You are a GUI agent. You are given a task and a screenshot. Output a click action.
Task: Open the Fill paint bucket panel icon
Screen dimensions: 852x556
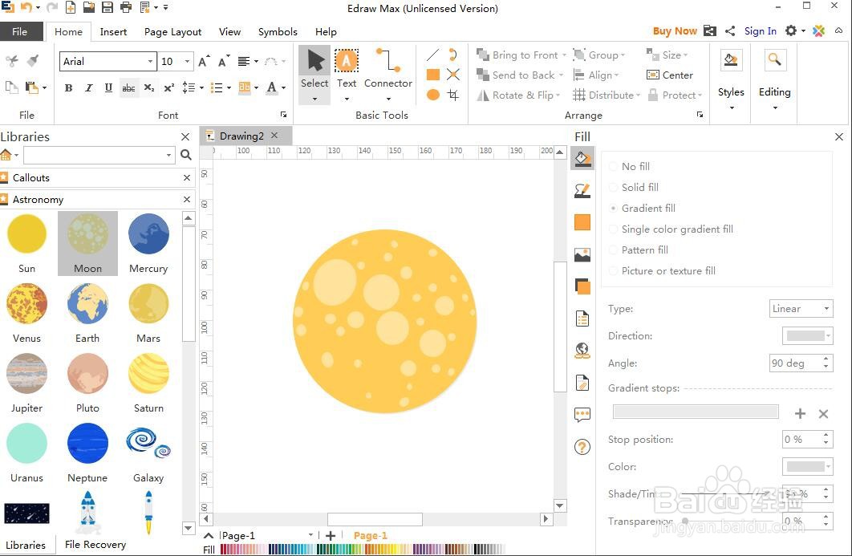point(582,159)
